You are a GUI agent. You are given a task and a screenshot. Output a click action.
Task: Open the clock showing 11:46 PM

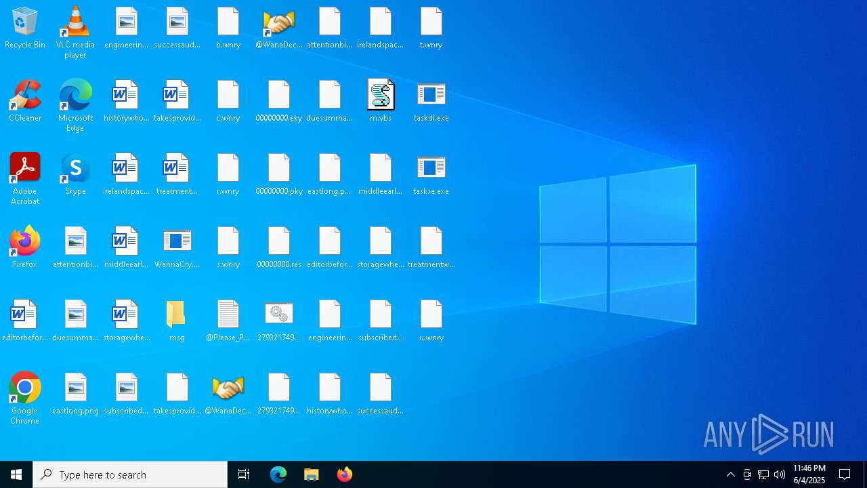pos(809,474)
